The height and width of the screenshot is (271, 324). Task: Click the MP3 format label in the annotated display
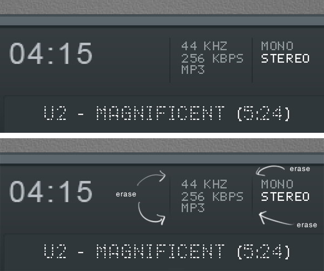pyautogui.click(x=193, y=208)
